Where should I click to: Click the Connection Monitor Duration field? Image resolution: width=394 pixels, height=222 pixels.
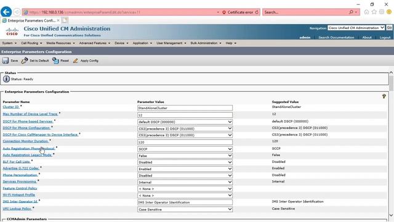(x=185, y=142)
